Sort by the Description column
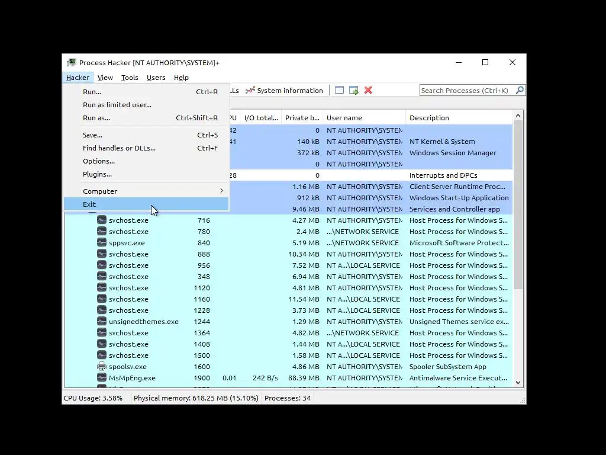Viewport: 606px width, 455px height. tap(459, 118)
